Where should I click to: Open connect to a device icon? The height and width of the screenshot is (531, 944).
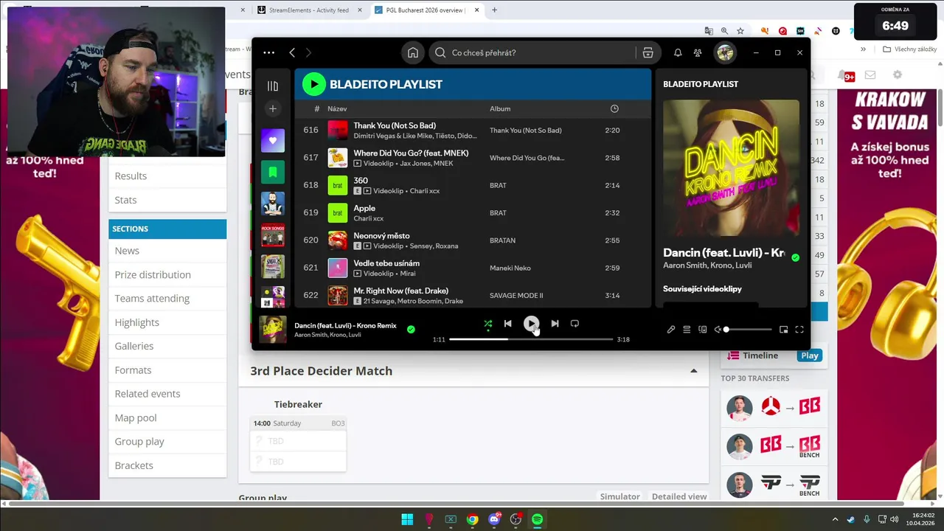tap(702, 330)
